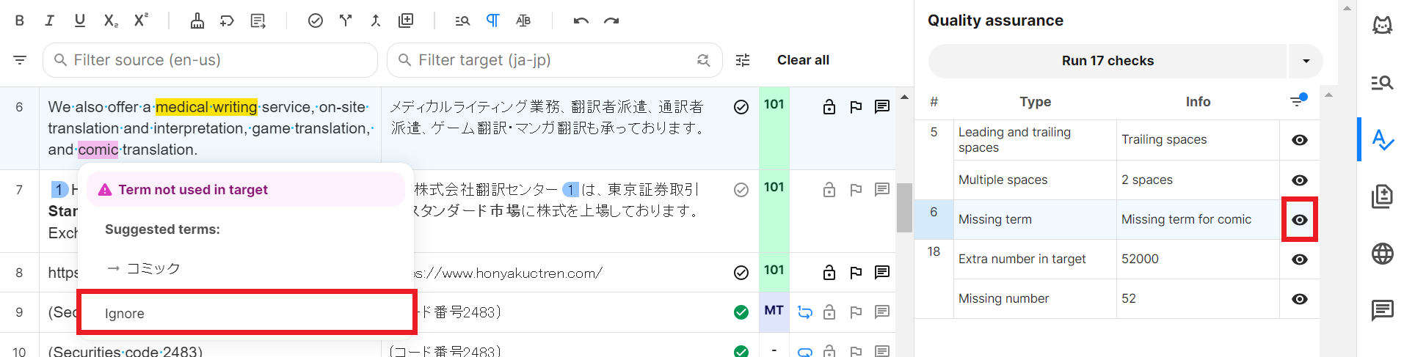Apply italic formatting
Screen dimensions: 1404x357
pos(49,21)
